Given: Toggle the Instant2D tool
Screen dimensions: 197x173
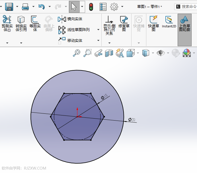Looking at the screenshot, I should [x=169, y=22].
